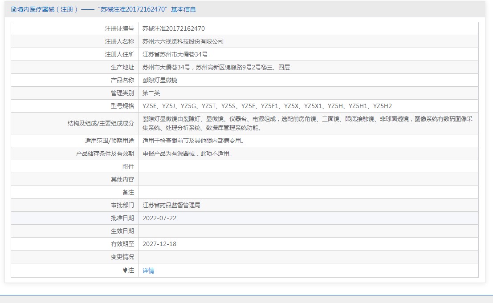Click the 其他内容 label

point(122,179)
